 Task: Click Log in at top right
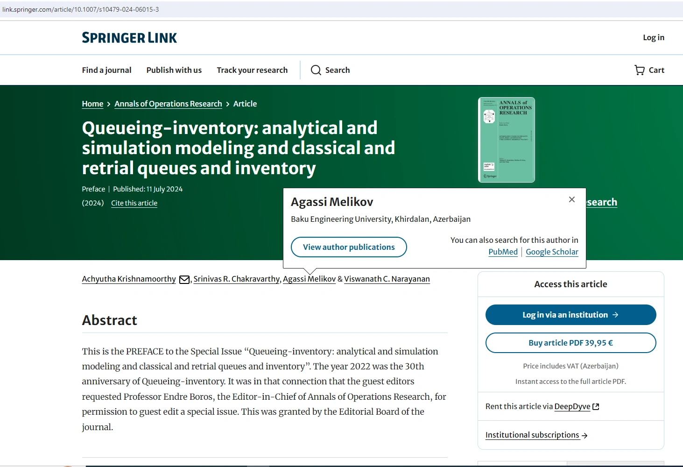tap(654, 37)
